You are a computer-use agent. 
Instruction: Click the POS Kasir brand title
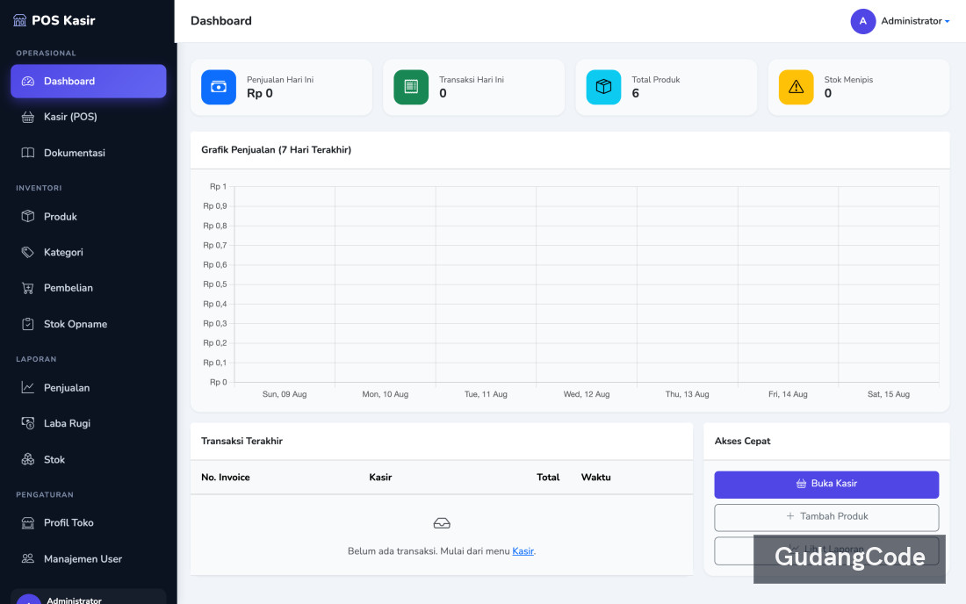(x=63, y=20)
